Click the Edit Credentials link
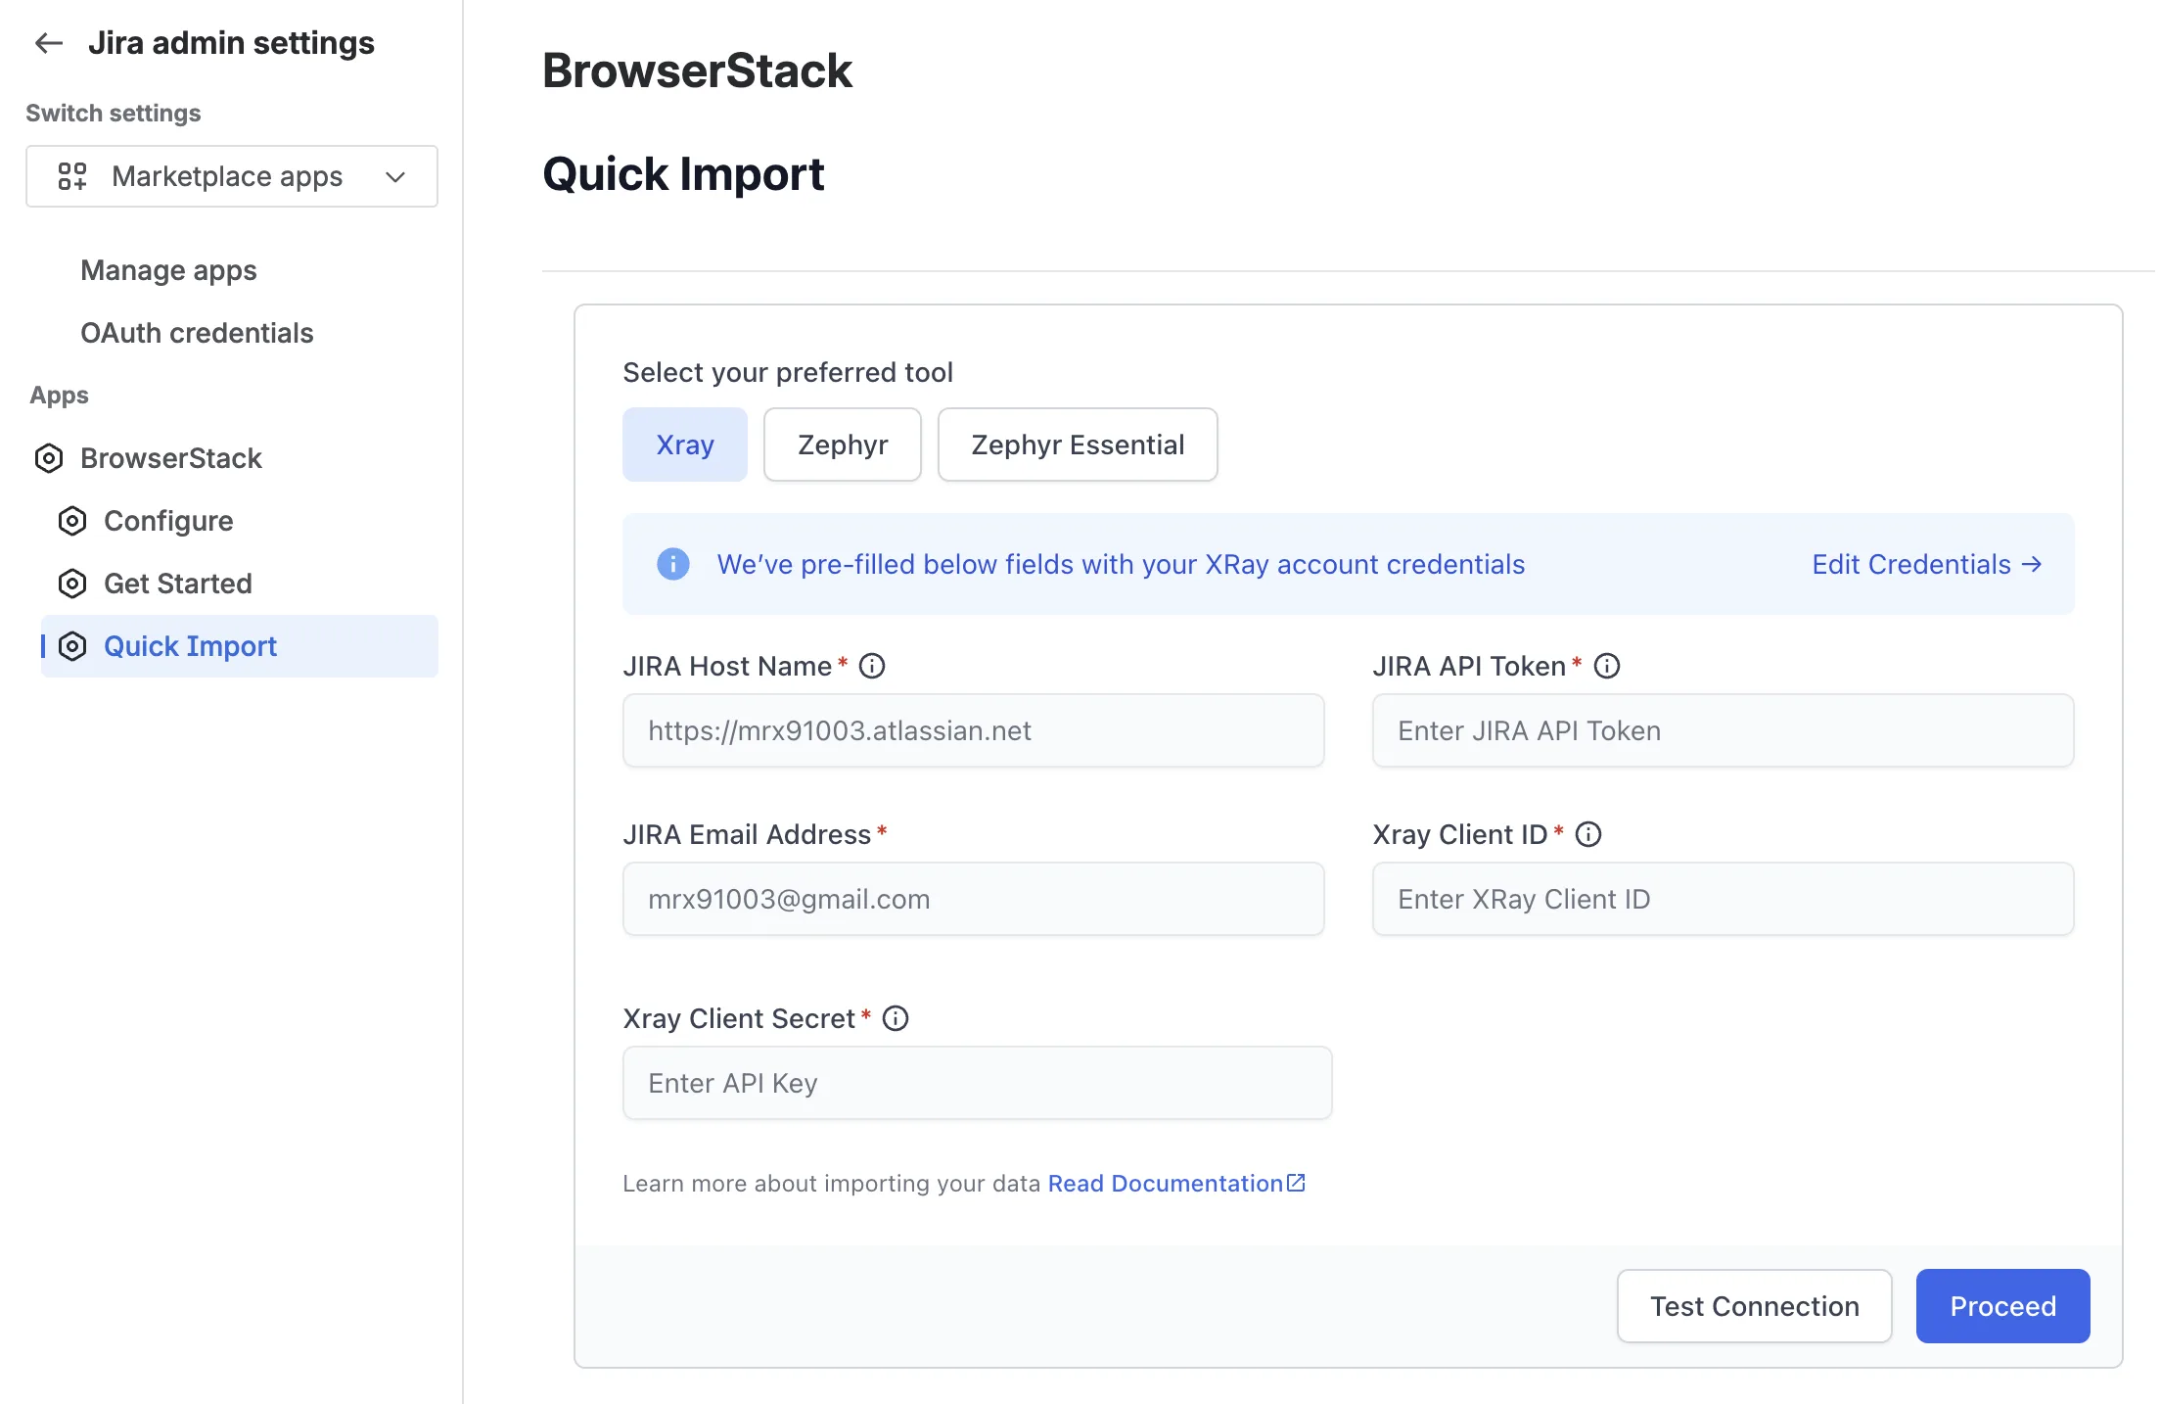The image size is (2161, 1404). point(1926,564)
